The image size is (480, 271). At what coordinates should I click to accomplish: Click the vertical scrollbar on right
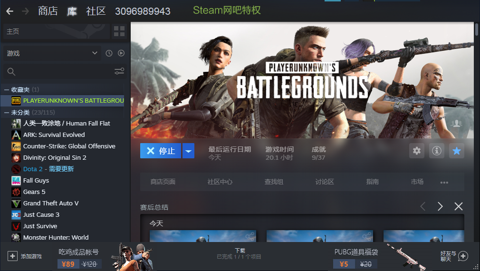[477, 30]
